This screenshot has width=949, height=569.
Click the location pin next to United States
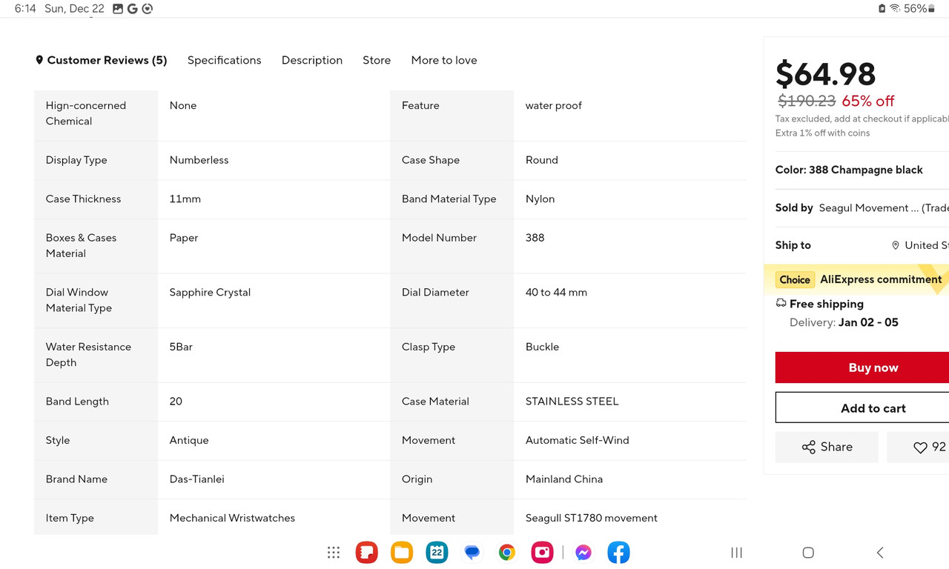point(896,245)
